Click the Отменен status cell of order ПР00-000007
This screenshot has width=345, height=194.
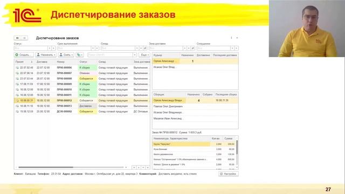[87, 73]
